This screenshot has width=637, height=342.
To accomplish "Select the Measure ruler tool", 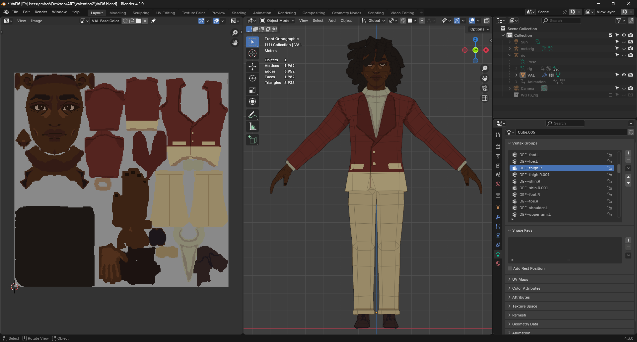I will click(252, 127).
